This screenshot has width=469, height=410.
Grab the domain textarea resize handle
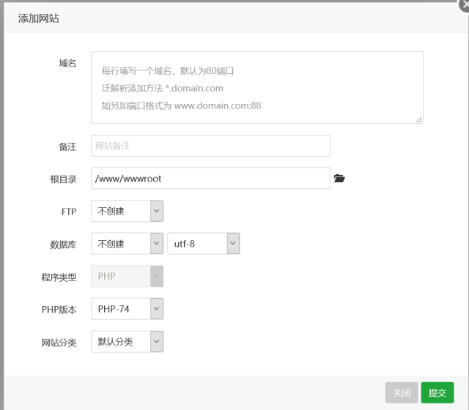(419, 119)
